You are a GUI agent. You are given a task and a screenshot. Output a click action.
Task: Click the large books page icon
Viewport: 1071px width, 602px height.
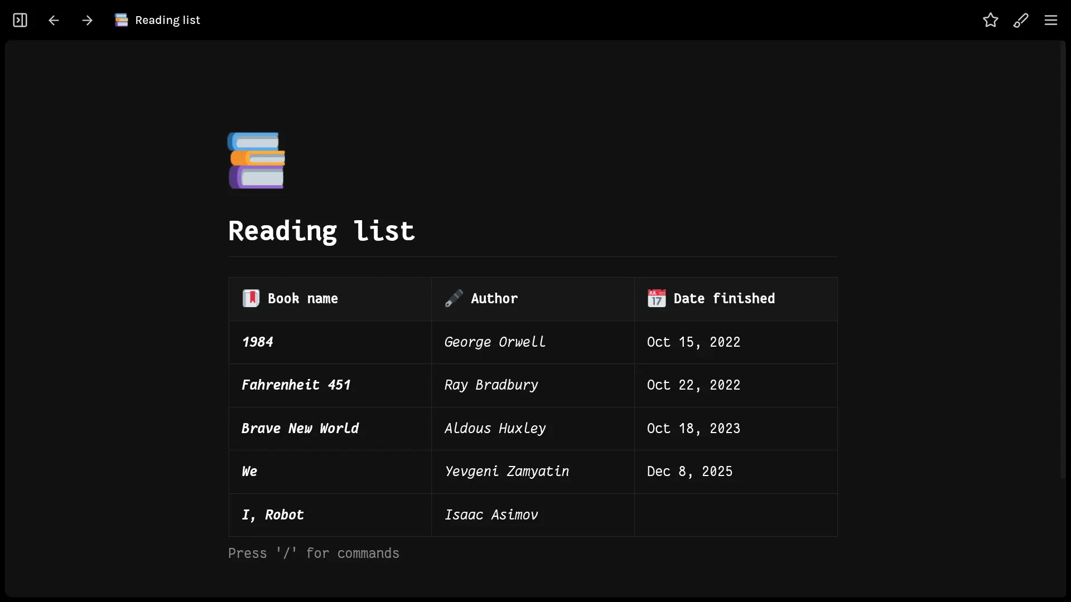pos(256,161)
